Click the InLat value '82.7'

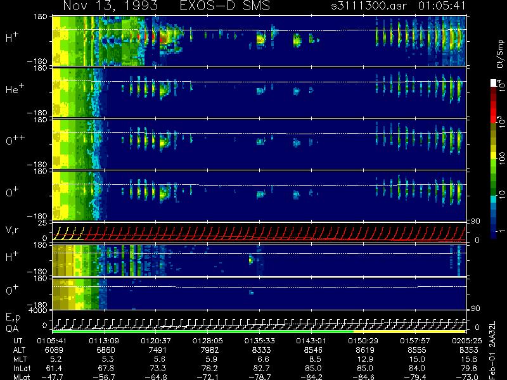262,368
